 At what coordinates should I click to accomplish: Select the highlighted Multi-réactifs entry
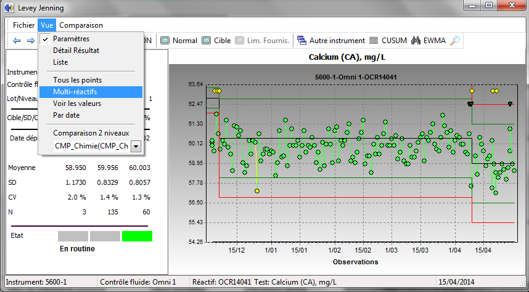pos(91,92)
